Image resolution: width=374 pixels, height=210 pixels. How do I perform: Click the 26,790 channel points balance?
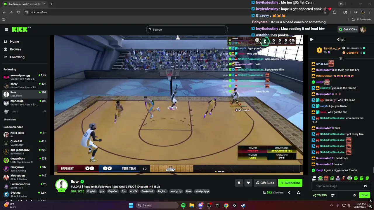[x=320, y=195]
